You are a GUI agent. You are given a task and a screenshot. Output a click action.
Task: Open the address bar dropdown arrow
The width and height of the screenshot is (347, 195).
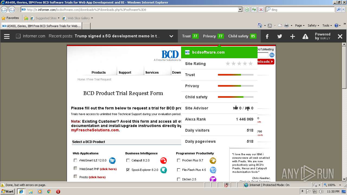coord(240,9)
